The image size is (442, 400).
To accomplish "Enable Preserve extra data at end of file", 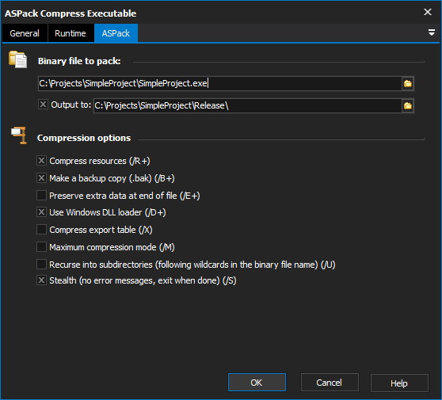I will [x=41, y=196].
